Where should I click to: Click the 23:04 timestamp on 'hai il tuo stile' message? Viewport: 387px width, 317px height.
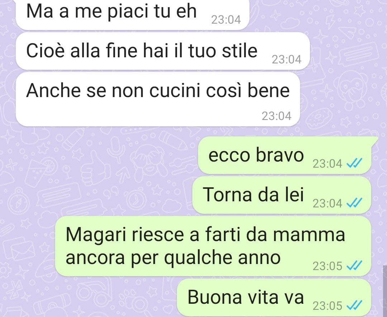287,59
